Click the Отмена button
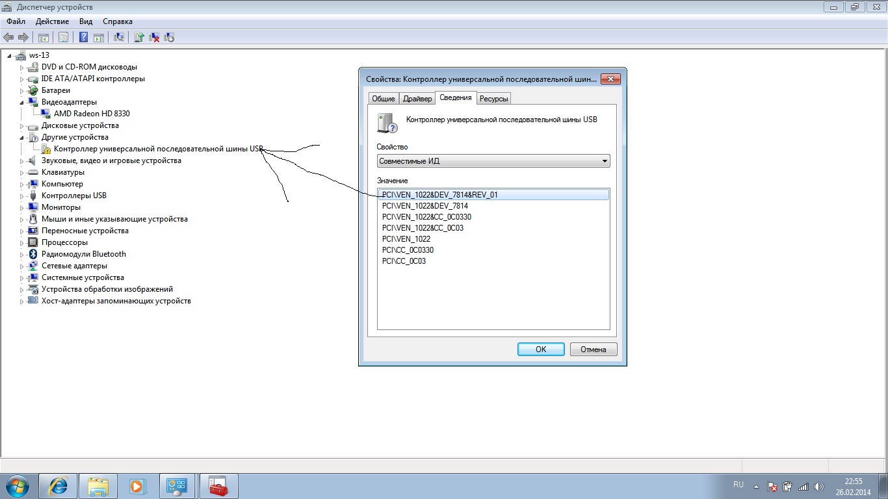This screenshot has width=888, height=499. (594, 350)
